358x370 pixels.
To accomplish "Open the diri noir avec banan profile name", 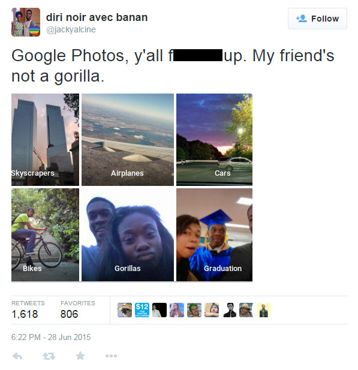I will (x=97, y=17).
